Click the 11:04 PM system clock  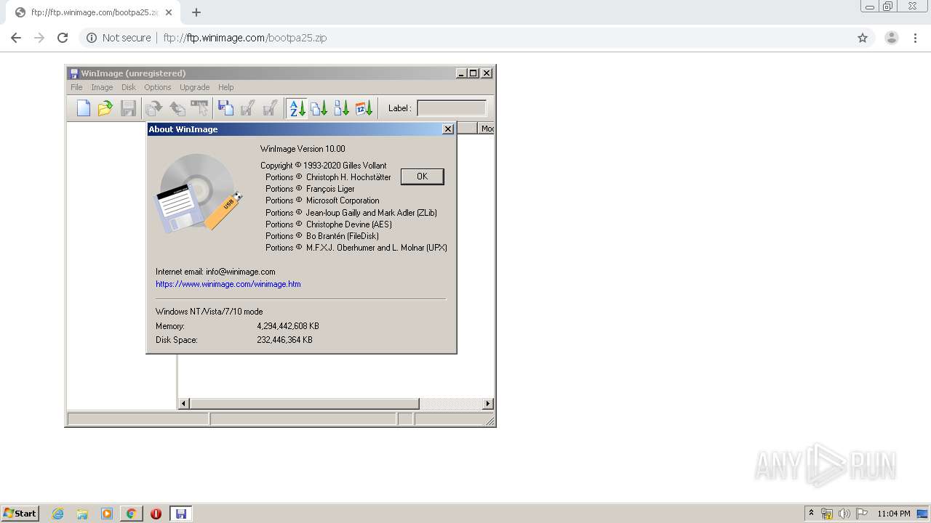[894, 514]
